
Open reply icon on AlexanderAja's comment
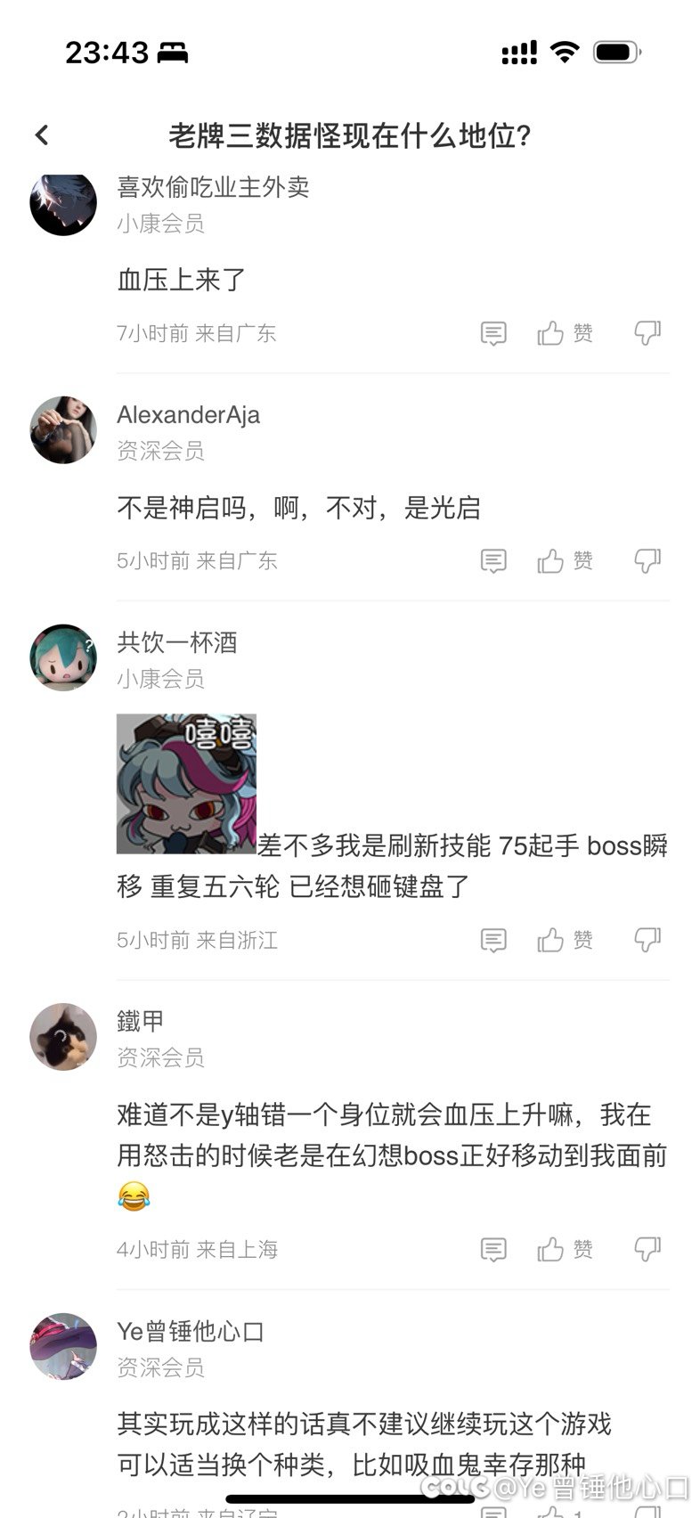click(493, 560)
